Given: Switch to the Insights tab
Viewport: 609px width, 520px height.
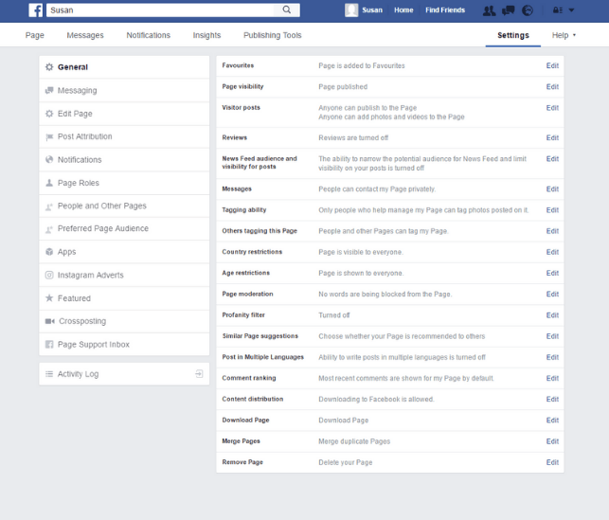Looking at the screenshot, I should [206, 36].
